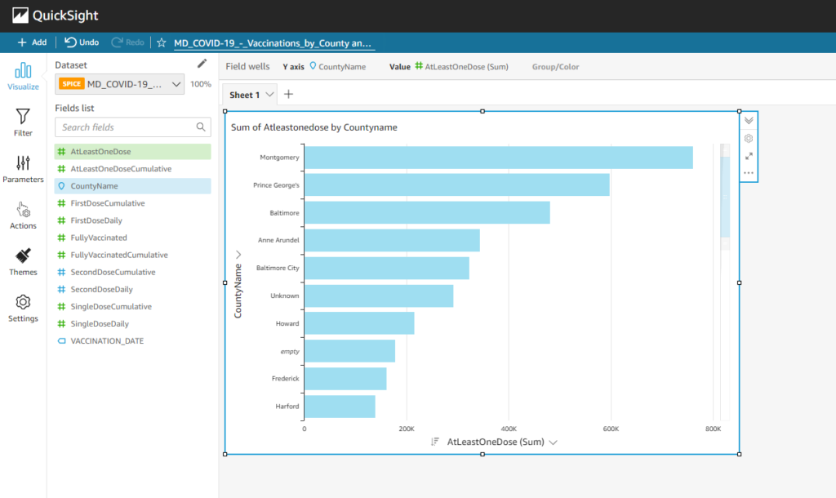Screen dimensions: 836x498
Task: Open QuickSight Settings from the sidebar
Action: pyautogui.click(x=23, y=308)
